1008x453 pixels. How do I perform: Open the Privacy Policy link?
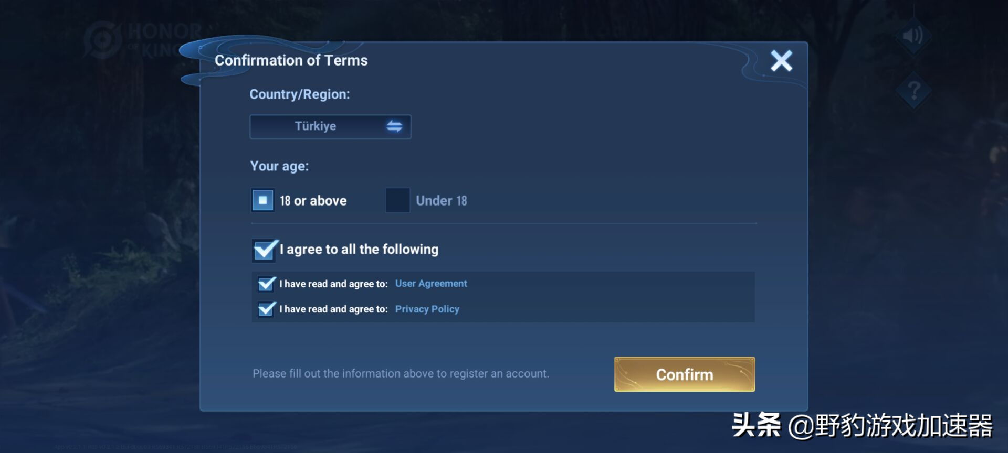point(427,309)
